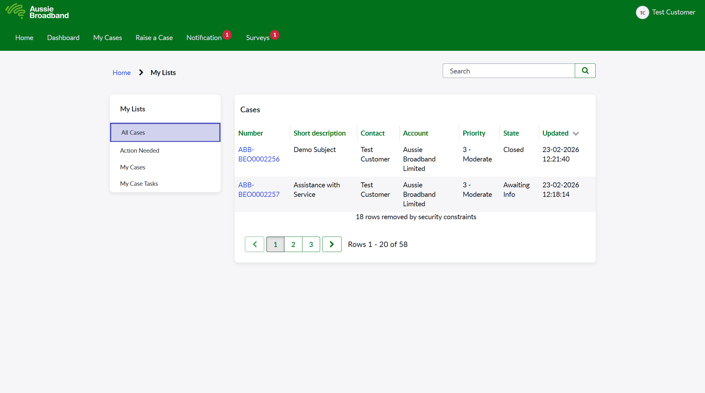Open case ABB-BEO0002256
Image resolution: width=705 pixels, height=393 pixels.
(x=258, y=154)
